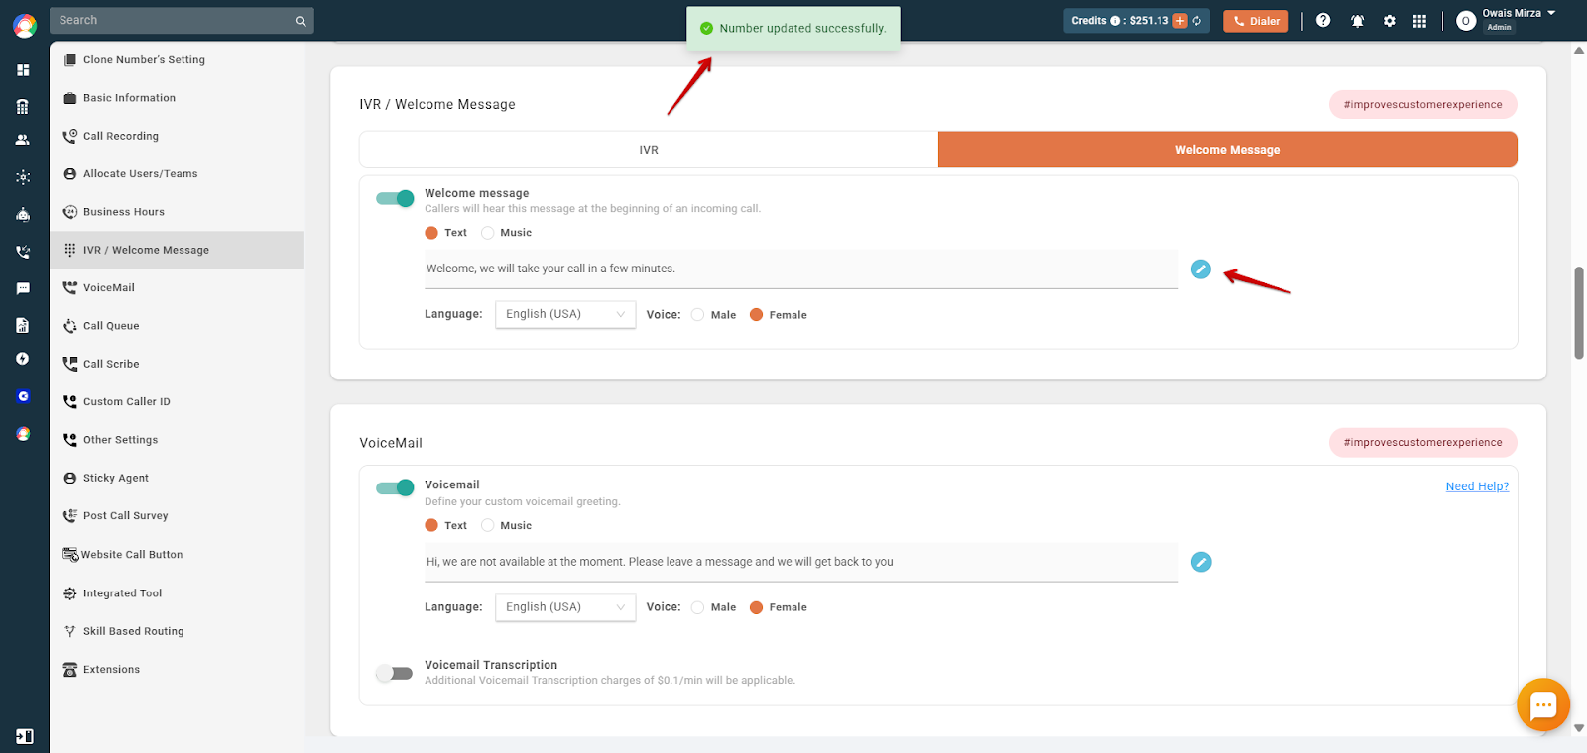Choose Female voice for welcome message
This screenshot has width=1587, height=753.
[757, 315]
